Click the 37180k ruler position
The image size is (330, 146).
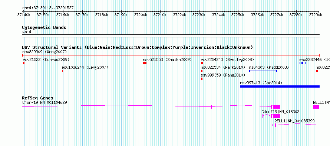(102, 15)
